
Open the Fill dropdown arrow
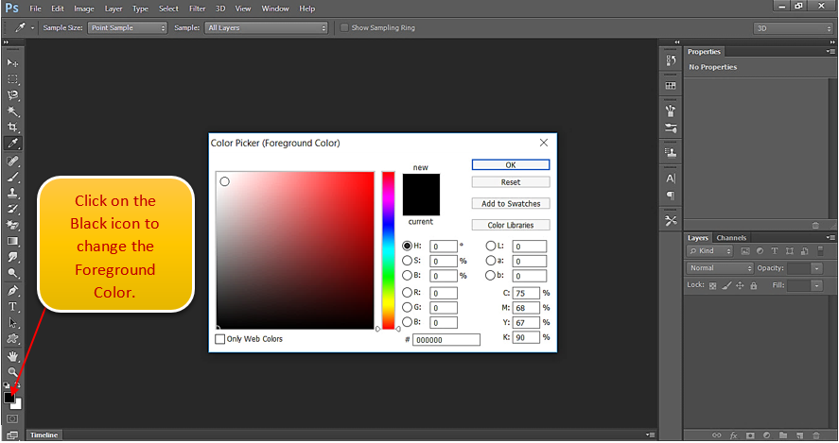click(x=816, y=285)
